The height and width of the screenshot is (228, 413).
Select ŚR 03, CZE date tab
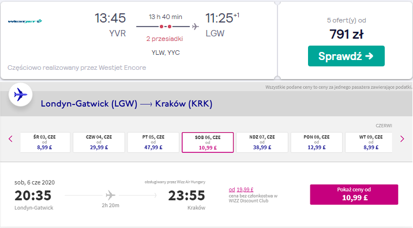click(45, 143)
